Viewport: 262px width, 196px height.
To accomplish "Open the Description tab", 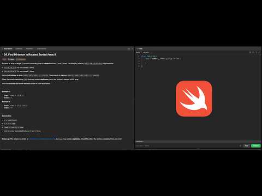I will click(7, 49).
